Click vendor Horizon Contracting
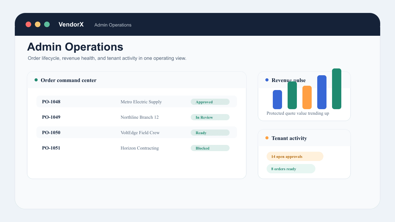Image resolution: width=395 pixels, height=222 pixels. pos(140,148)
